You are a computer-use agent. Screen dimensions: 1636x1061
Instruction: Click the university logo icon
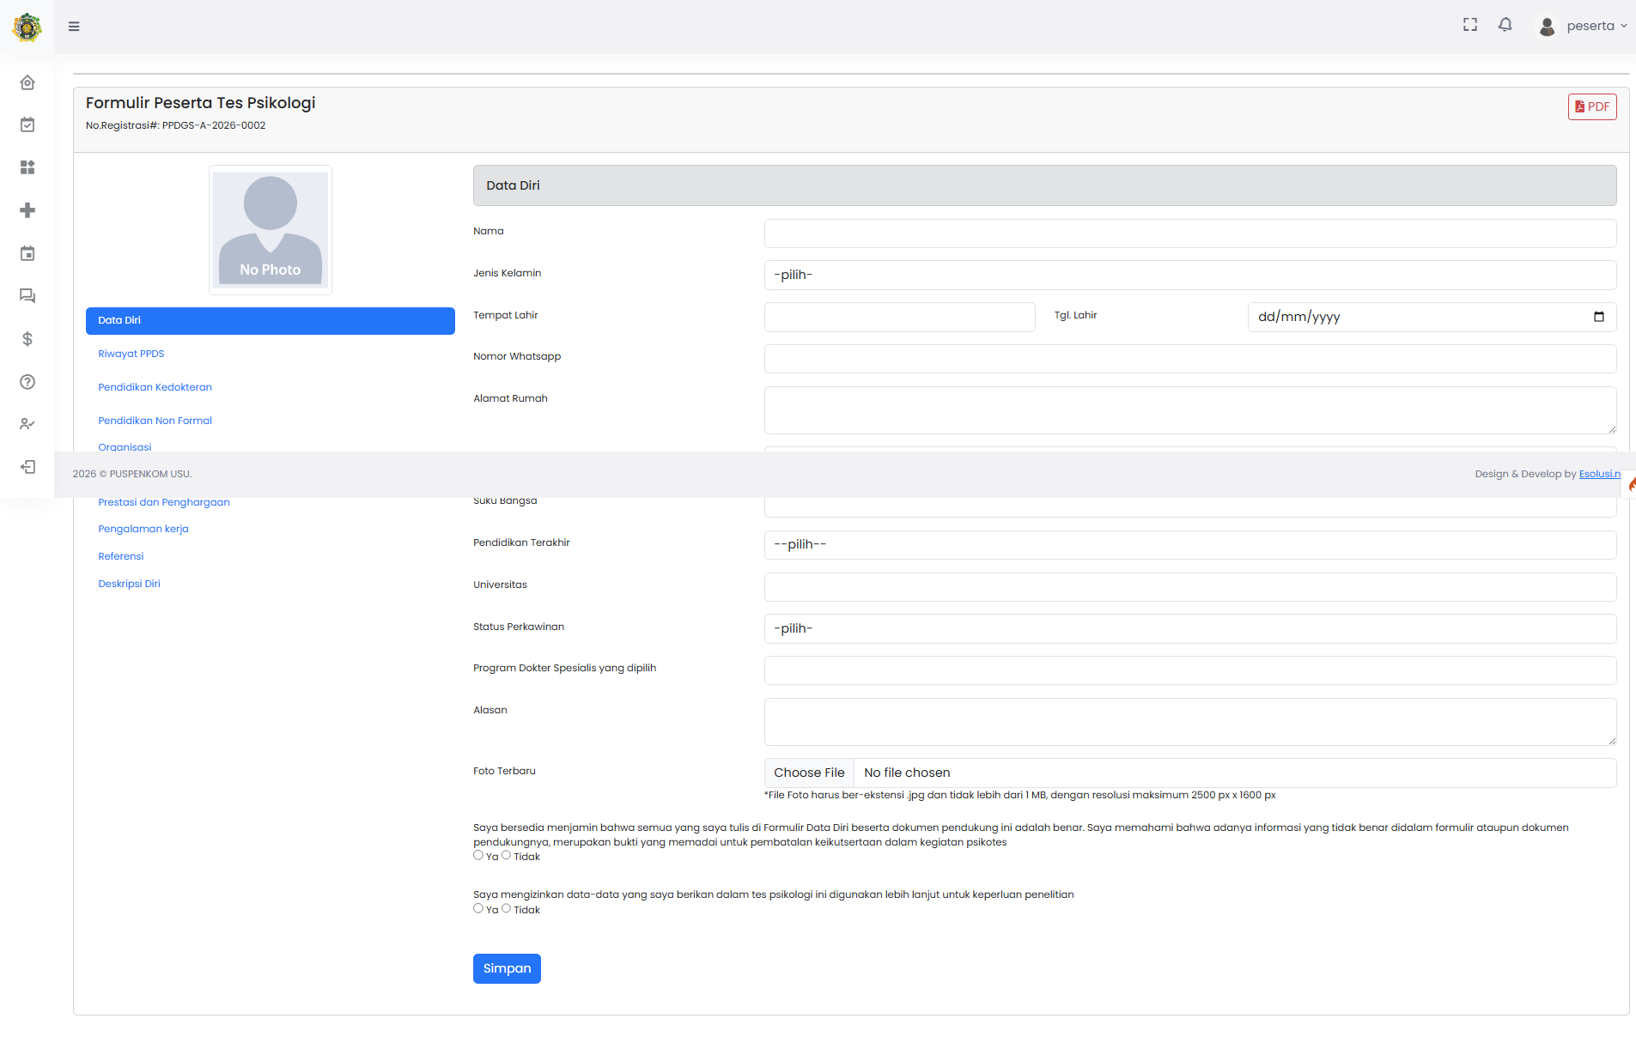pos(27,27)
